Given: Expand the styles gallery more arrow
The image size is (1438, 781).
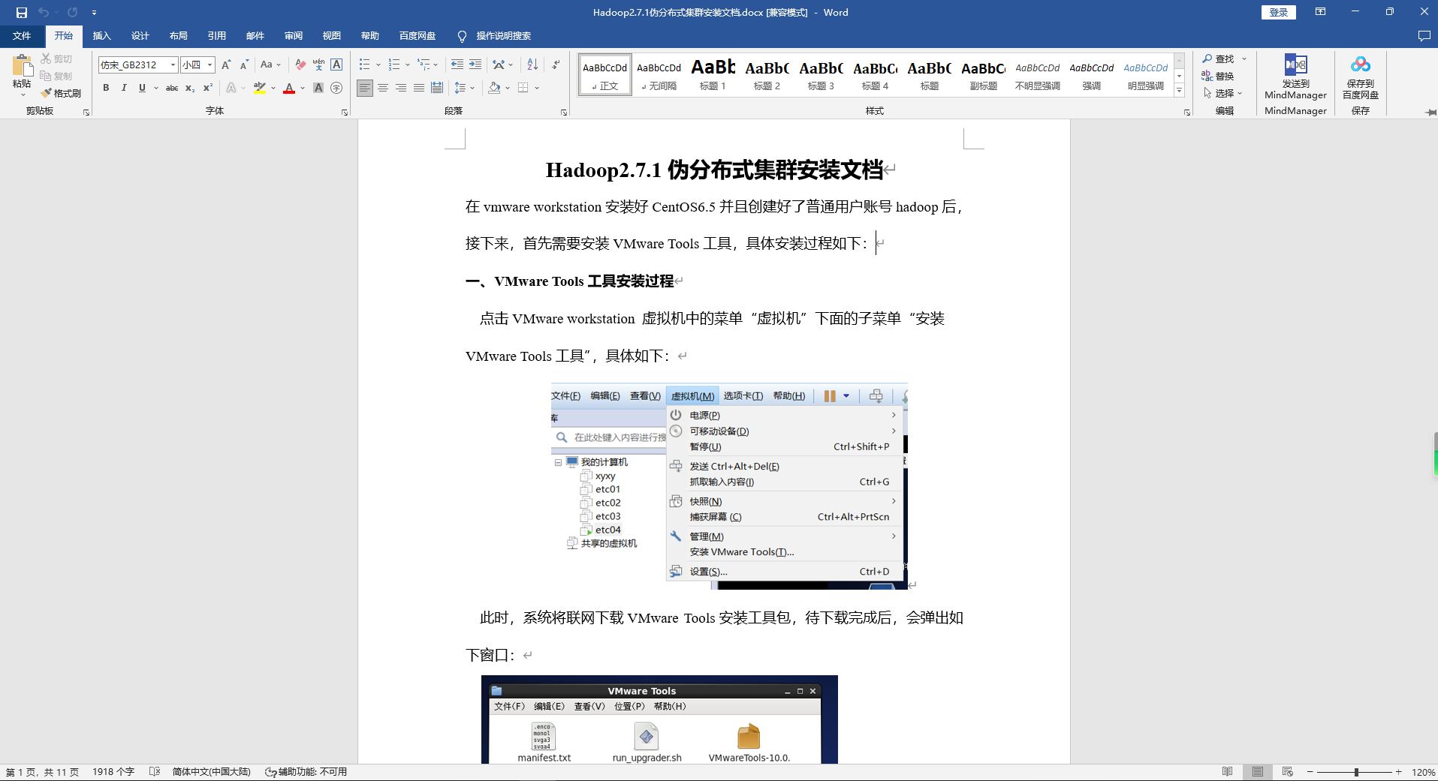Looking at the screenshot, I should point(1179,90).
